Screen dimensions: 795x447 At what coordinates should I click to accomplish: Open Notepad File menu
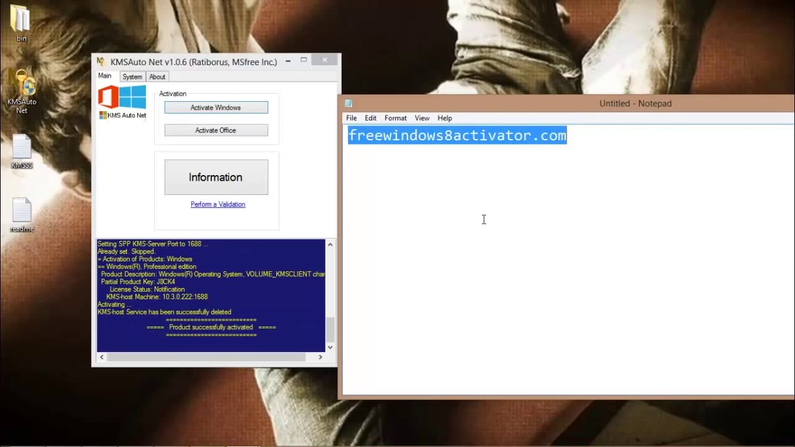(352, 118)
